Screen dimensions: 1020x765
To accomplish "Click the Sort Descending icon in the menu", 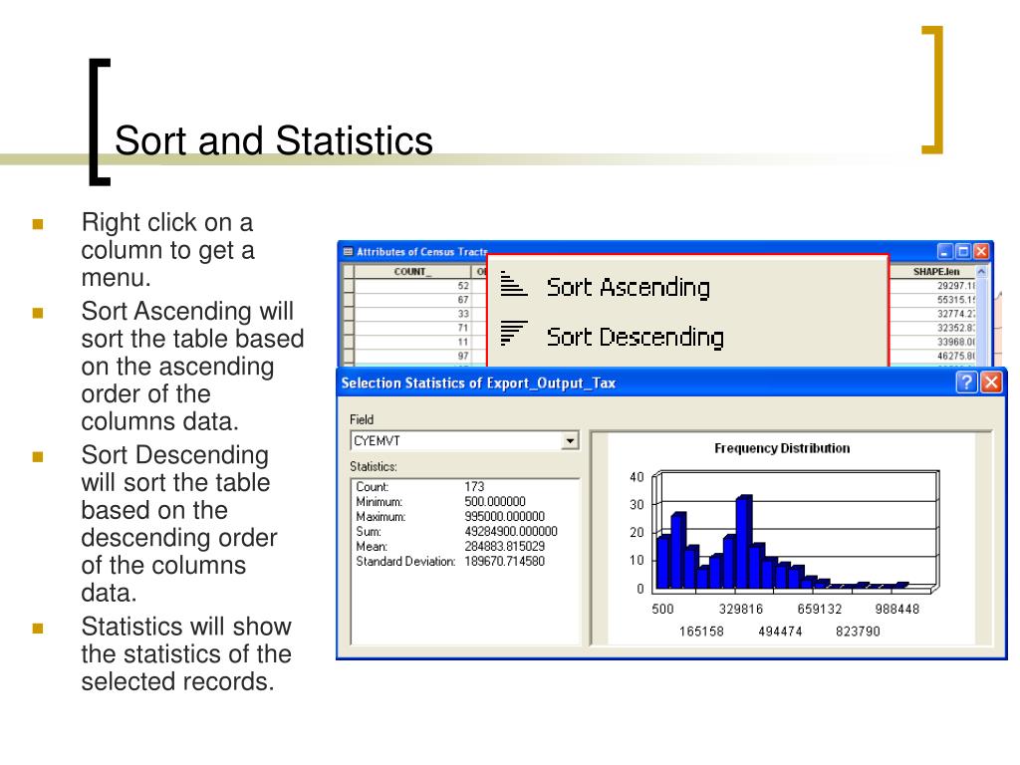I will [x=513, y=333].
